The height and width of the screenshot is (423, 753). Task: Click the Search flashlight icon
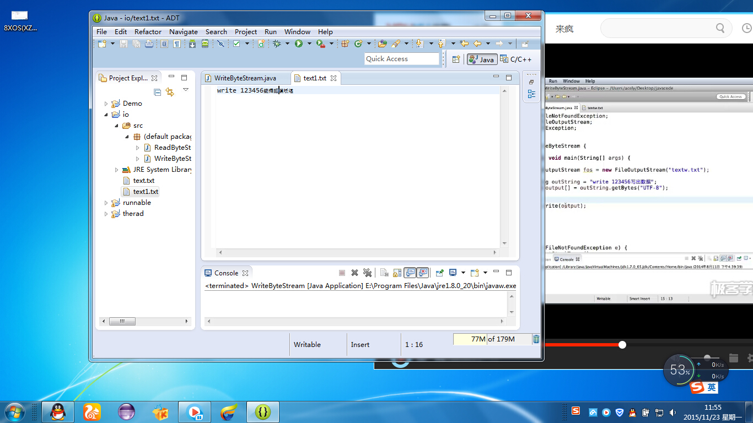point(396,44)
